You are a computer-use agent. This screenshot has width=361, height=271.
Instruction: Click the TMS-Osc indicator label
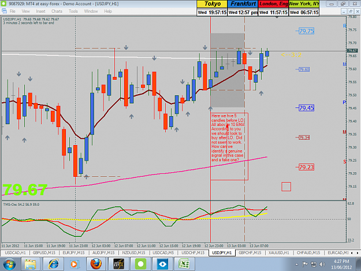coord(21,205)
